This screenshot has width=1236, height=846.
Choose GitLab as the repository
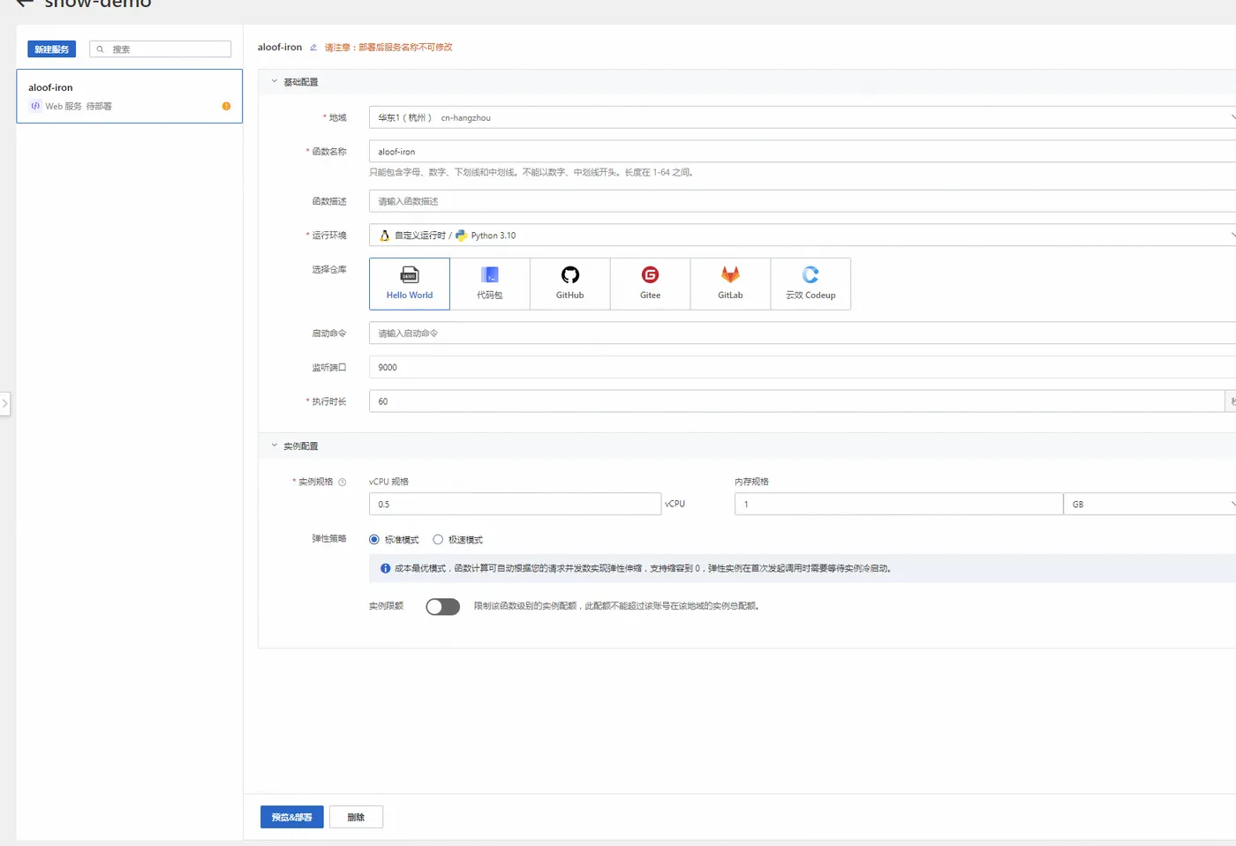coord(730,284)
